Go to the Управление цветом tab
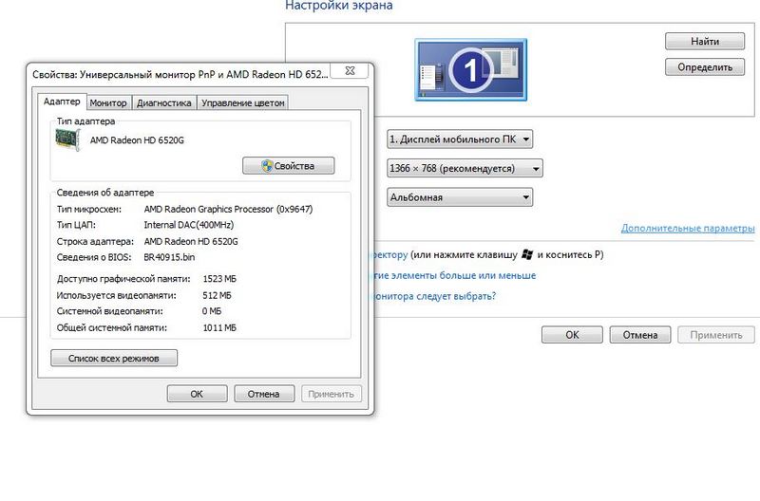The height and width of the screenshot is (501, 760). pos(242,102)
